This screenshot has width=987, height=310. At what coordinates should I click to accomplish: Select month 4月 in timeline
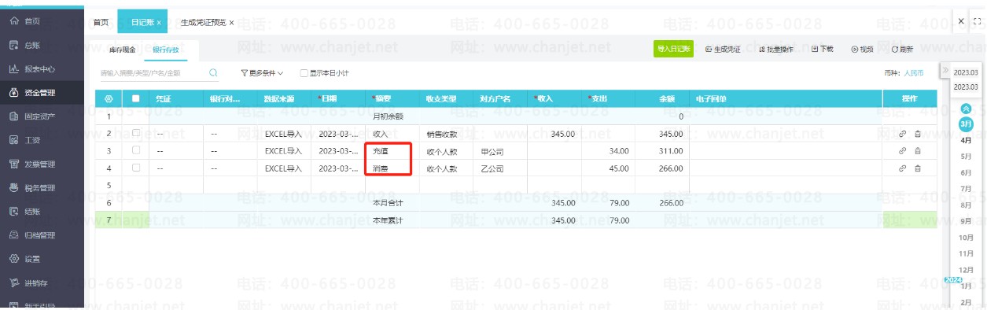[967, 140]
